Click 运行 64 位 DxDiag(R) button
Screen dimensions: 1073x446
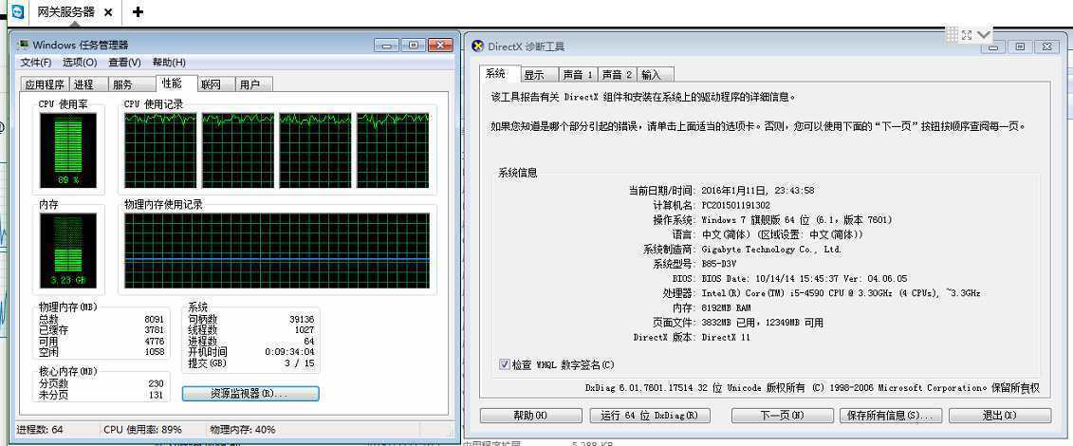click(x=650, y=416)
